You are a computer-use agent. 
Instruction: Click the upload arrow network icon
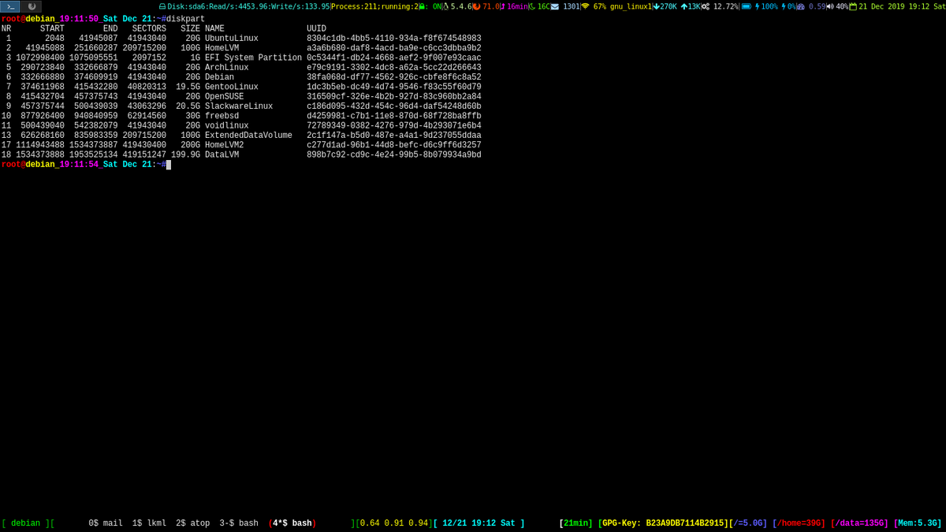point(684,6)
